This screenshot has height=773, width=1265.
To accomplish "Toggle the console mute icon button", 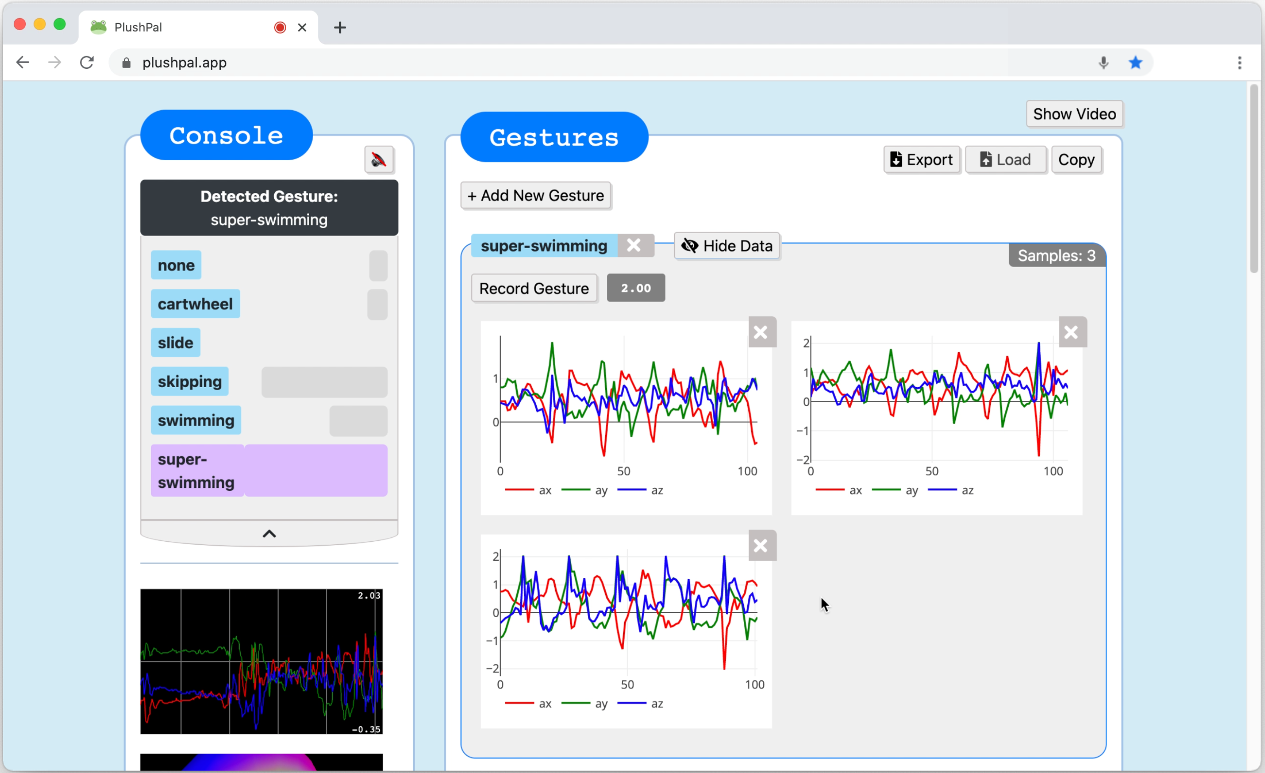I will (379, 160).
